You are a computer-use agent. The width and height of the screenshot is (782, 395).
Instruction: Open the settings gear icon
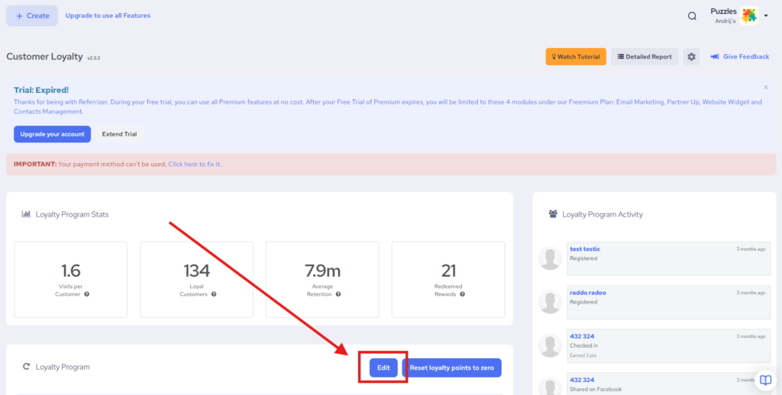pyautogui.click(x=691, y=56)
